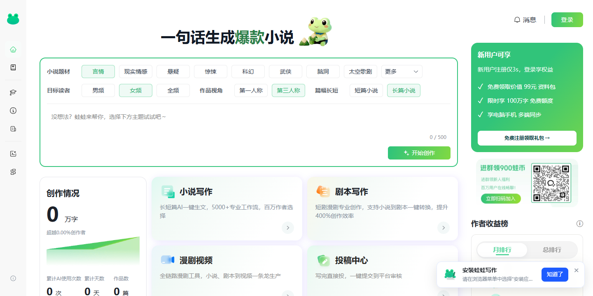Click the QR code image

551,183
